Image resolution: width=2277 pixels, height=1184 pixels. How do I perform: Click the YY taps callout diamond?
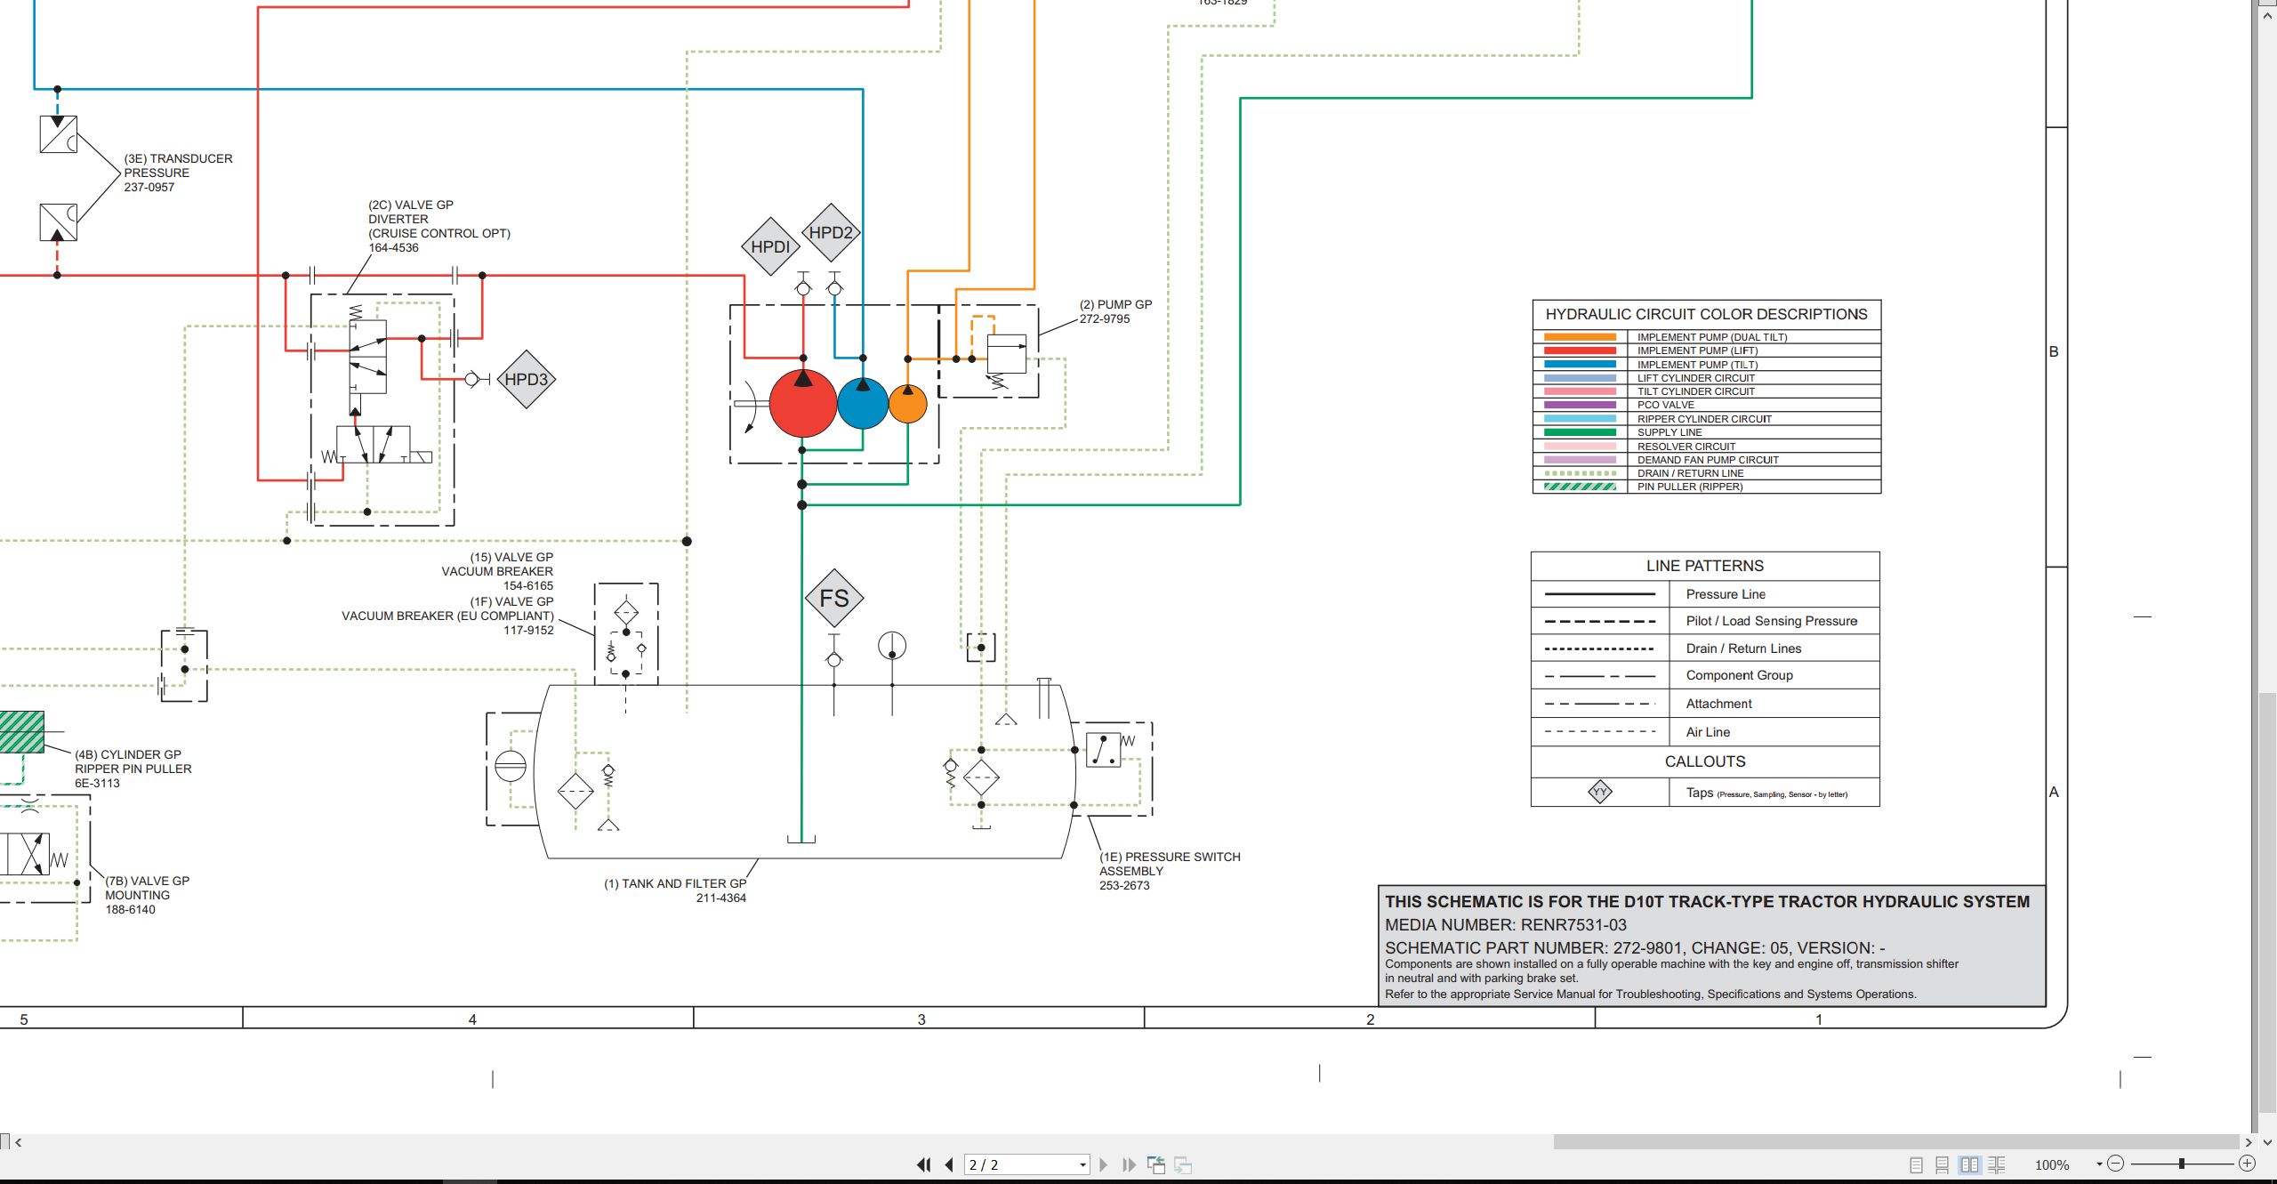1600,792
